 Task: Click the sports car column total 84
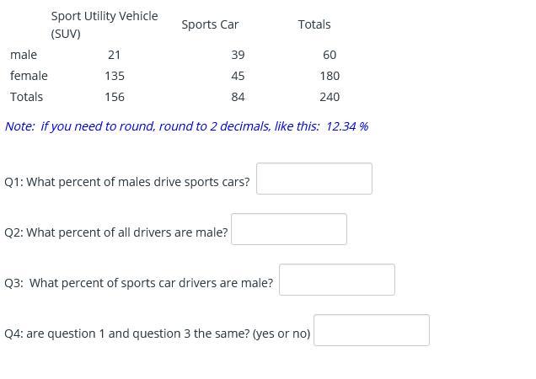(x=238, y=97)
